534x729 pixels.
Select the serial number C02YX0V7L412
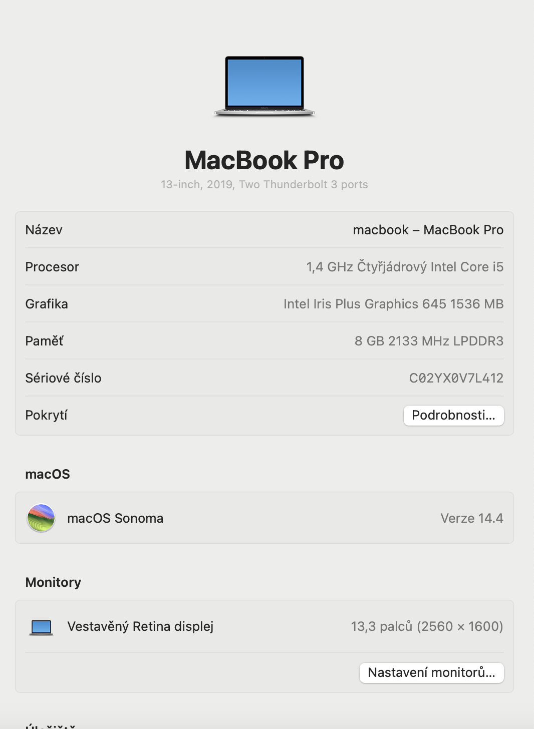(456, 378)
